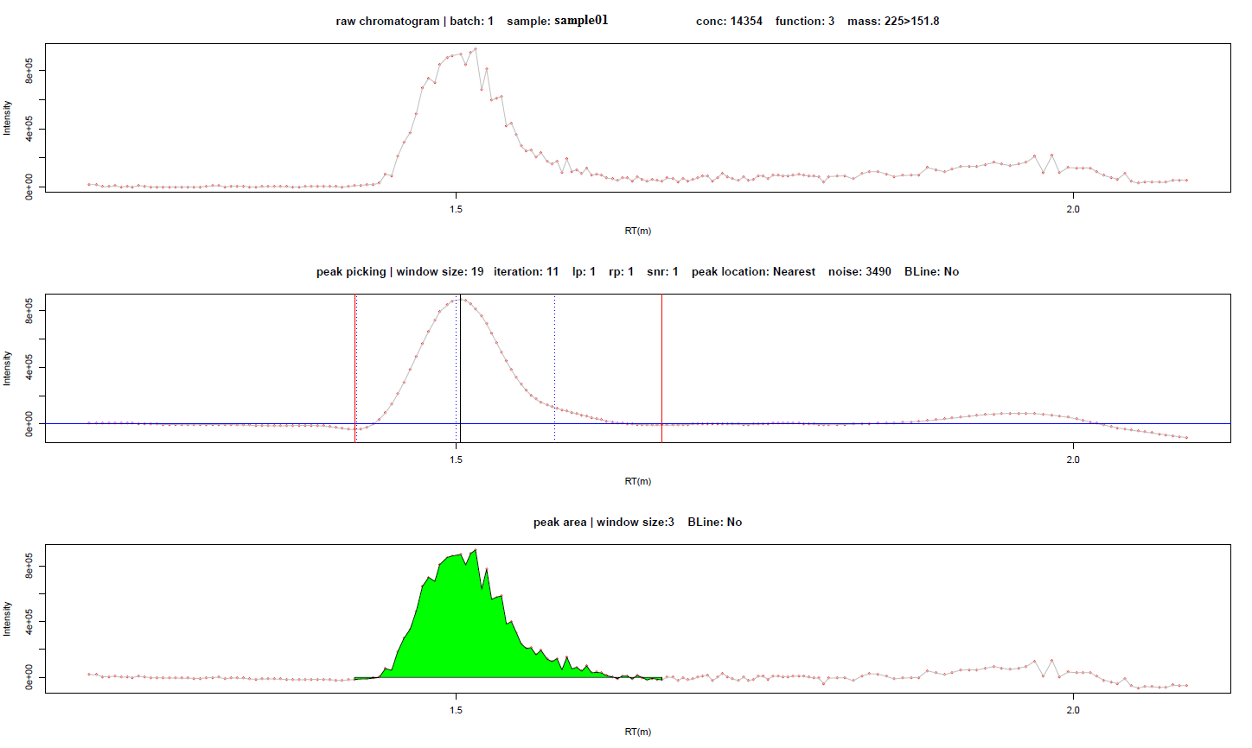Click the raw chromatogram title text
Viewport: 1252px width, 748px height.
pos(387,21)
